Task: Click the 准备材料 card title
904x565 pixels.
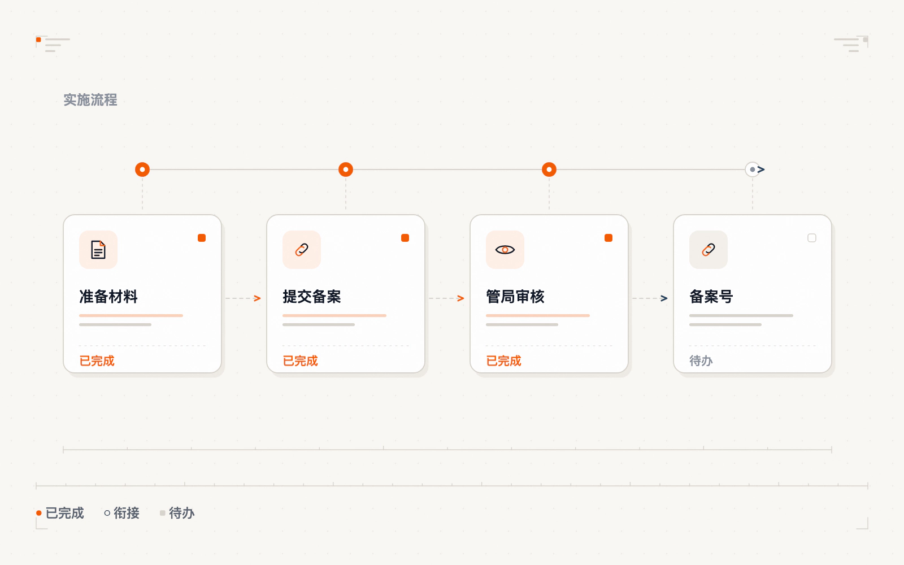Action: click(x=108, y=297)
